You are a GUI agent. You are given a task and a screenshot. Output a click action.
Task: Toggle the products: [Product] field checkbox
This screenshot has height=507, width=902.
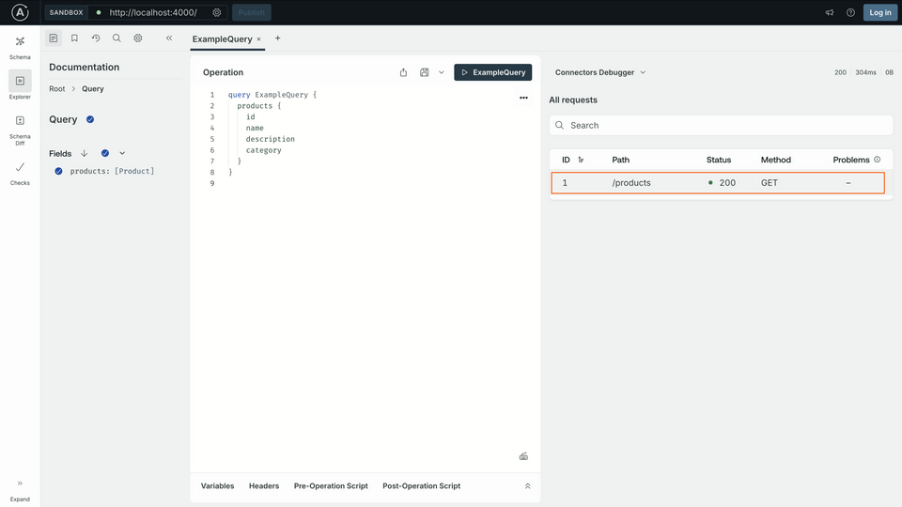[x=58, y=171]
